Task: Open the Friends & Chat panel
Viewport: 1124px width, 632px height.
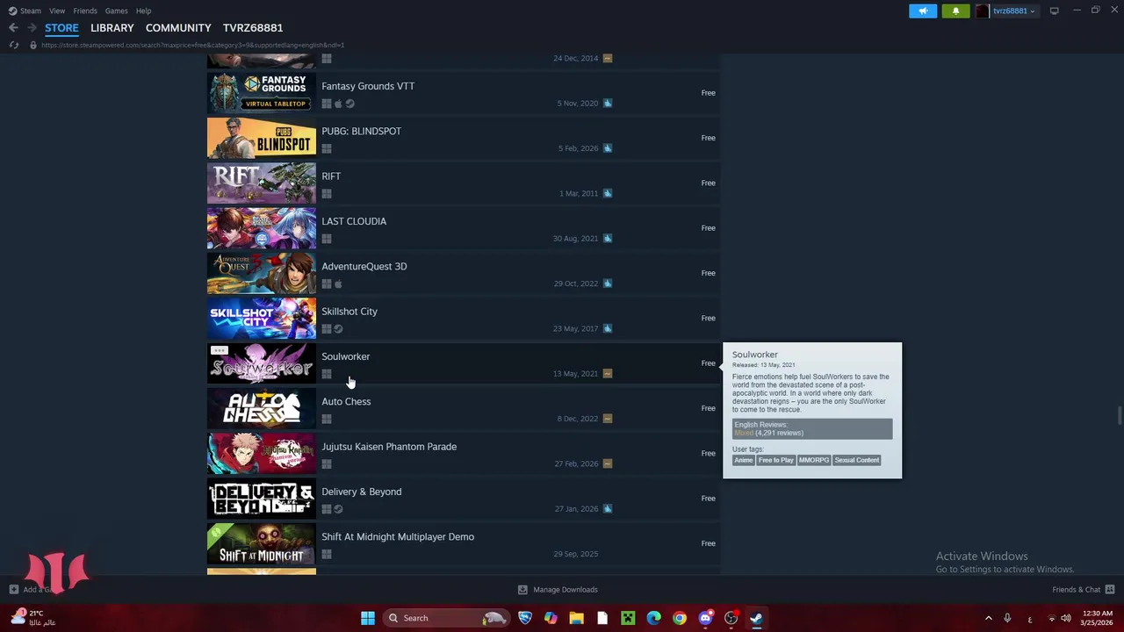Action: tap(1084, 590)
